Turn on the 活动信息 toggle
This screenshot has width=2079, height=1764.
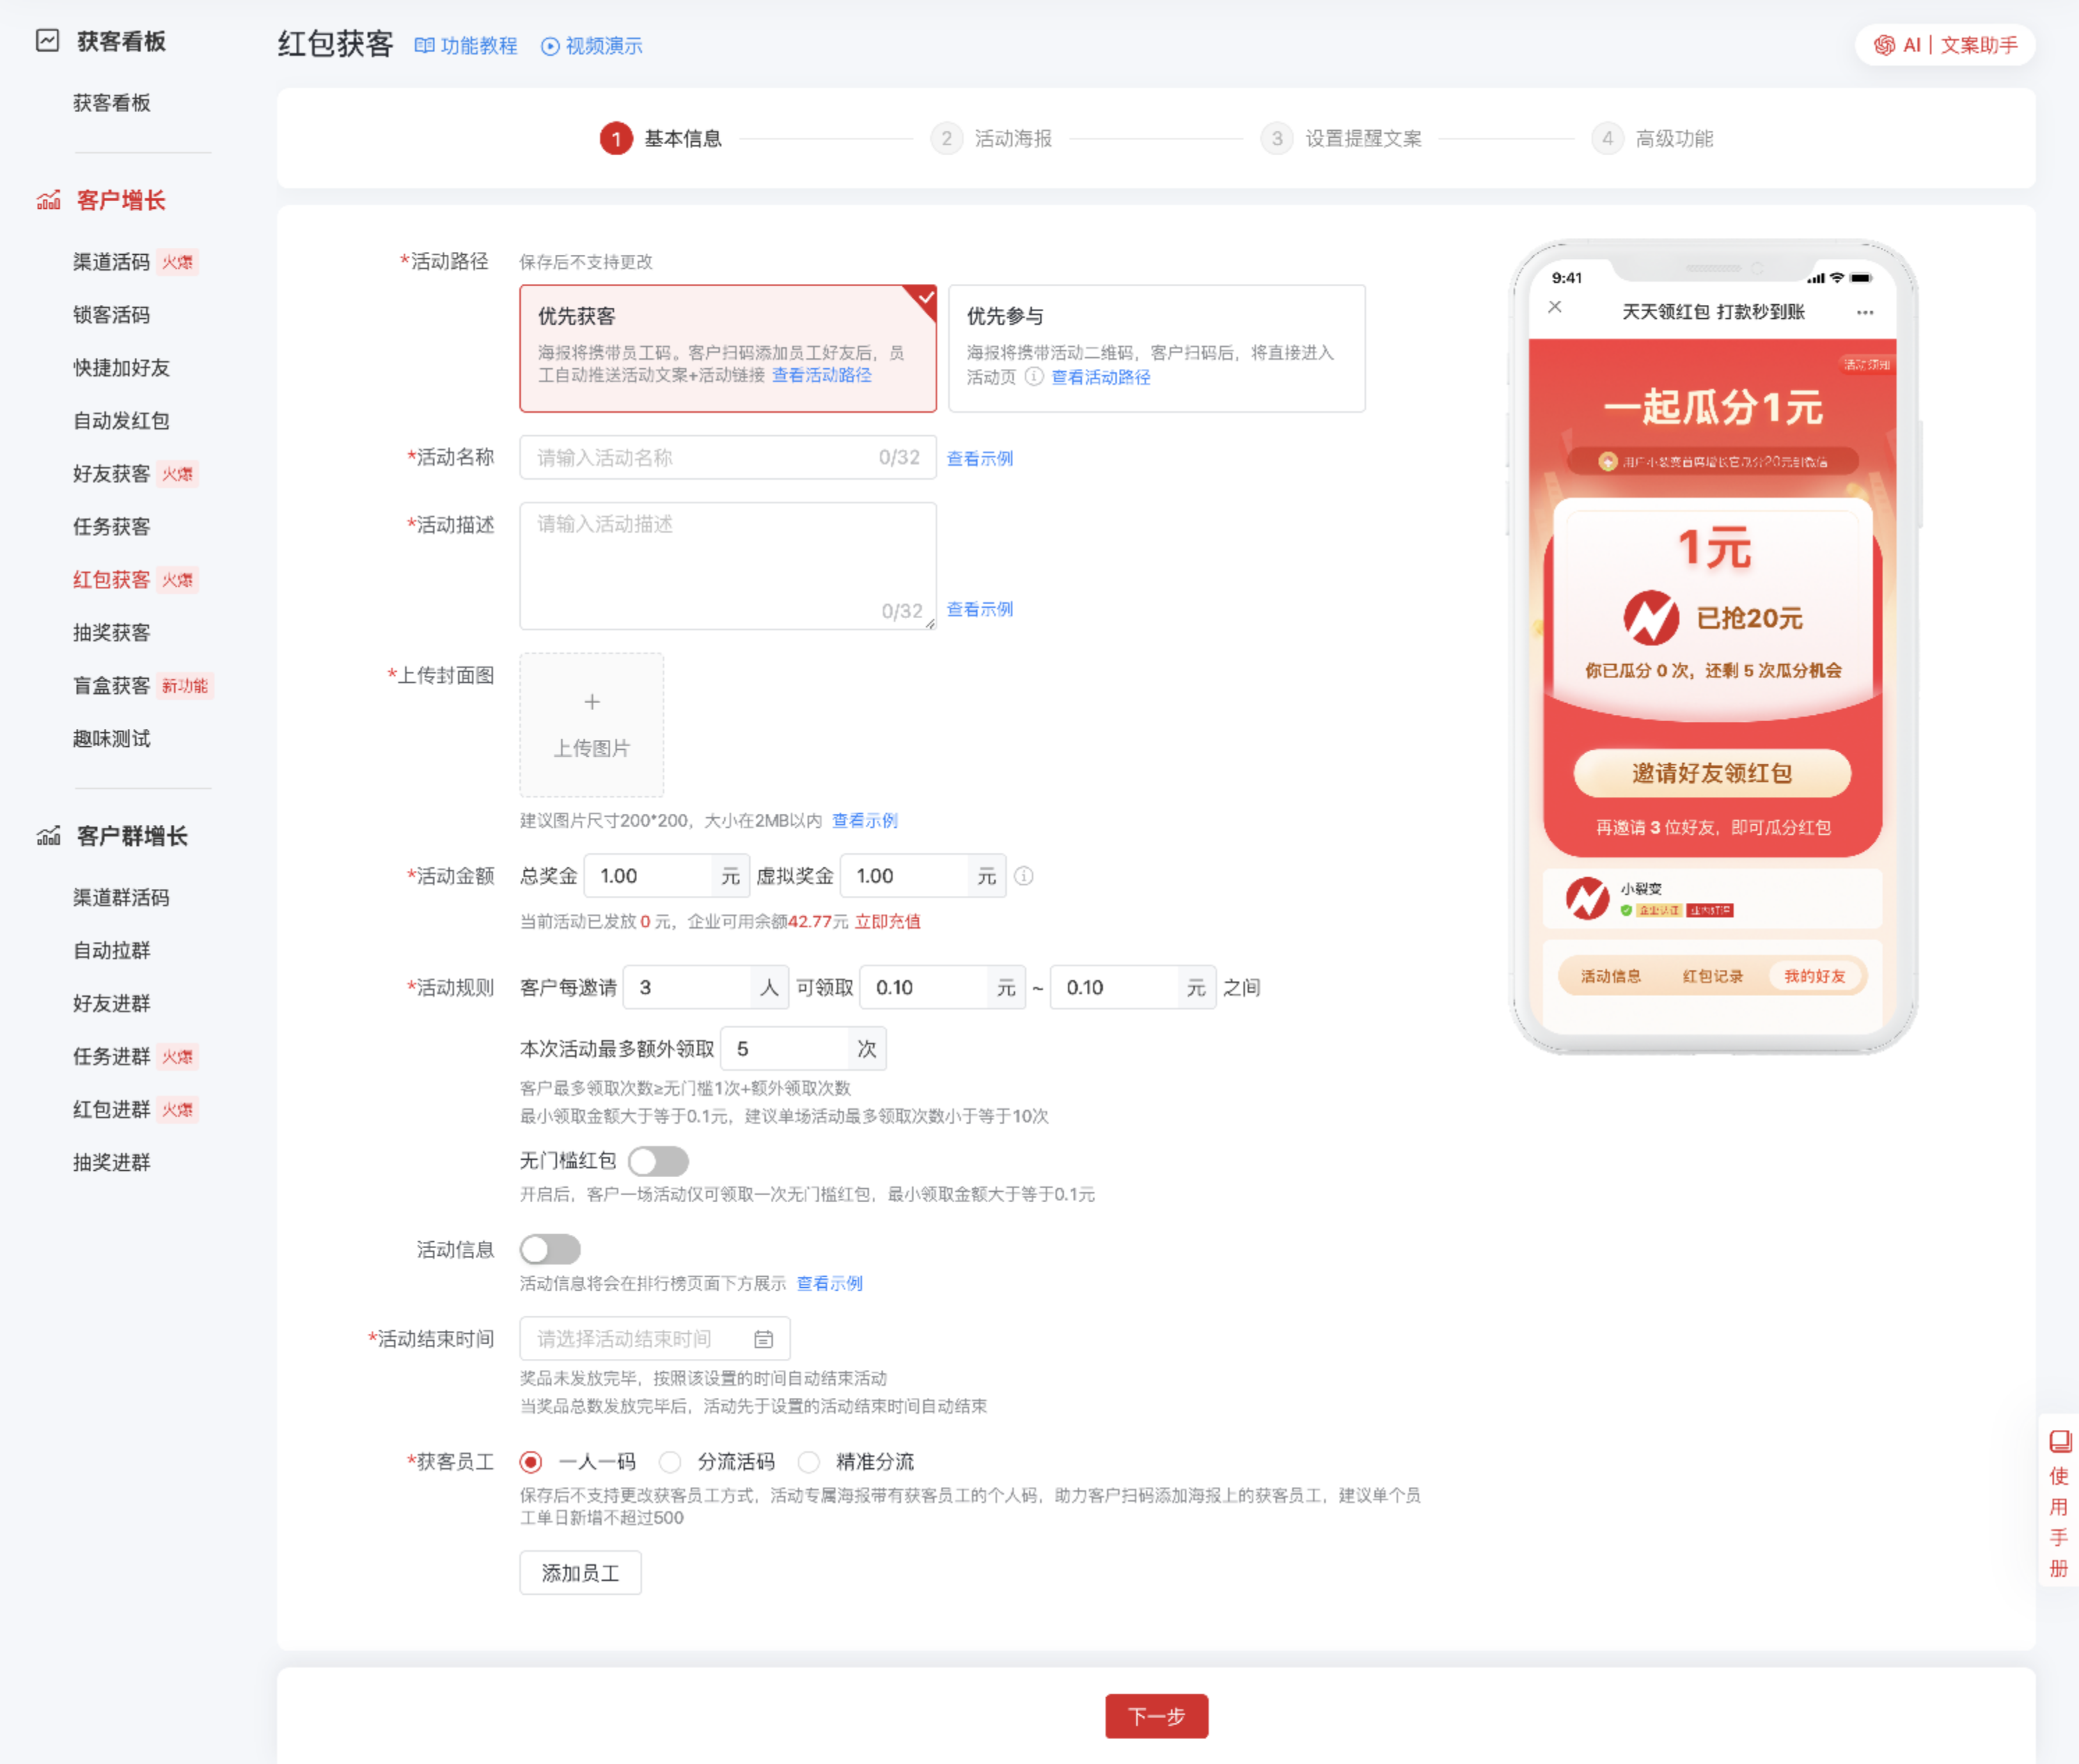click(x=550, y=1249)
